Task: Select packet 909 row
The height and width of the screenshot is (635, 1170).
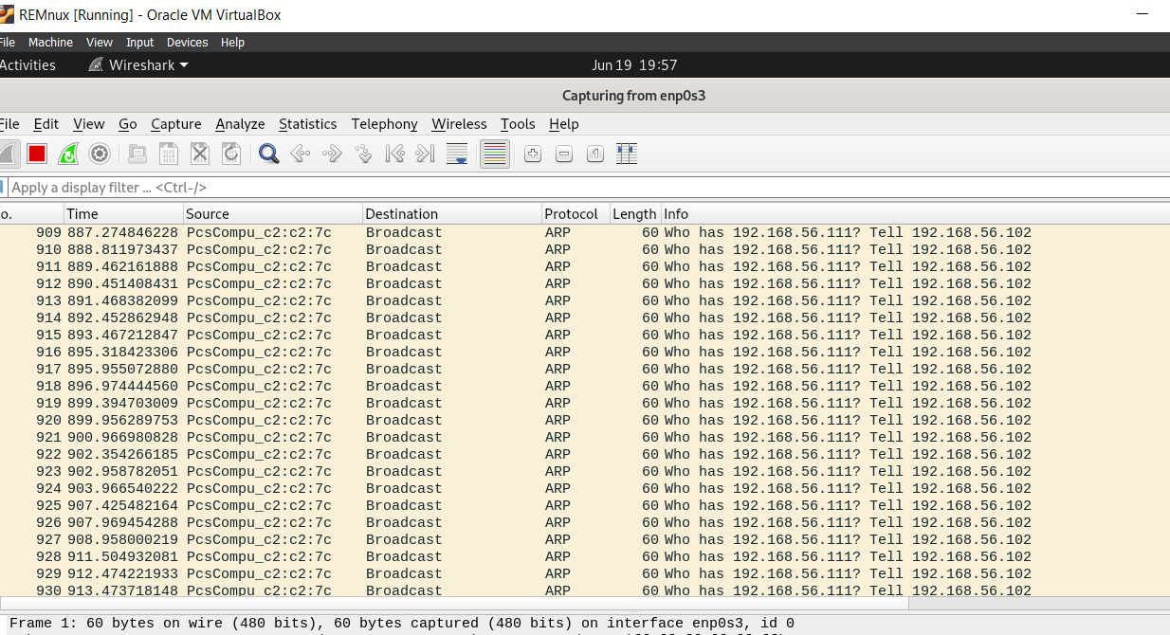Action: pyautogui.click(x=585, y=232)
